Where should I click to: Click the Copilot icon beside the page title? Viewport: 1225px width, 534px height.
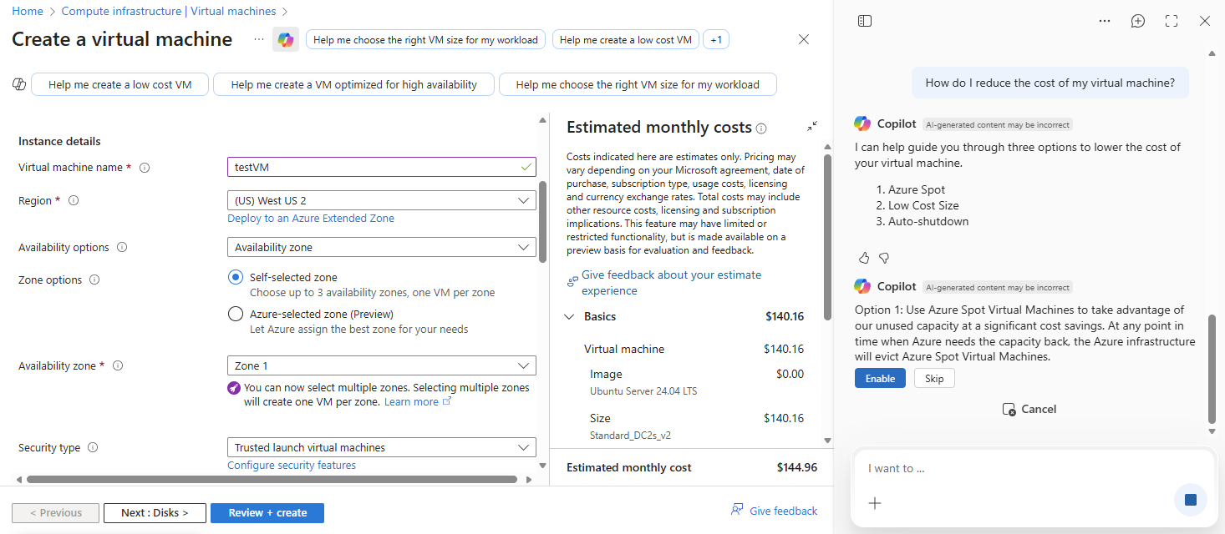(286, 40)
